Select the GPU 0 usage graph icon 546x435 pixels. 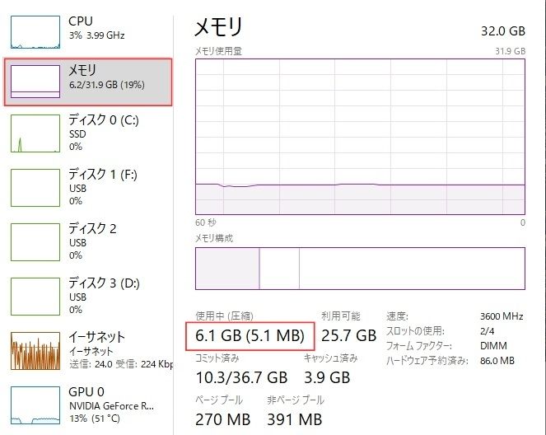click(x=35, y=405)
